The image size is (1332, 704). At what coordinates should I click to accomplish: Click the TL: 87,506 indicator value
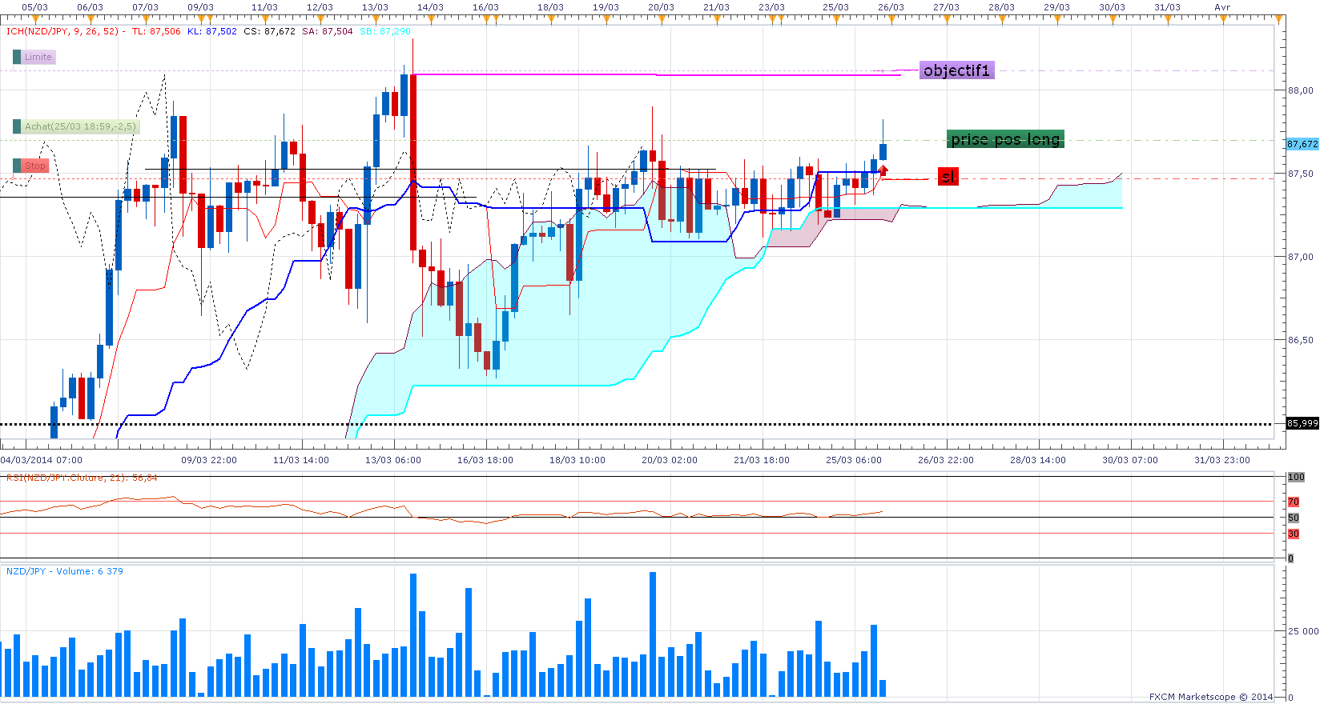157,32
